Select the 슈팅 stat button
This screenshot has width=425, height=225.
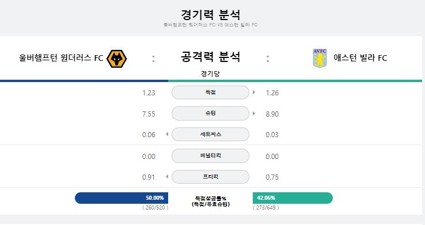pos(210,114)
